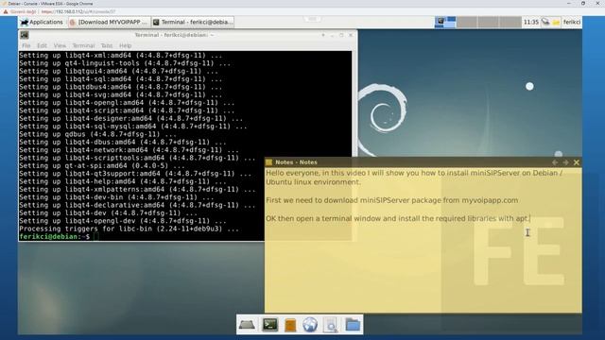Close the Notes window
Viewport: 605px width, 340px height.
point(576,162)
